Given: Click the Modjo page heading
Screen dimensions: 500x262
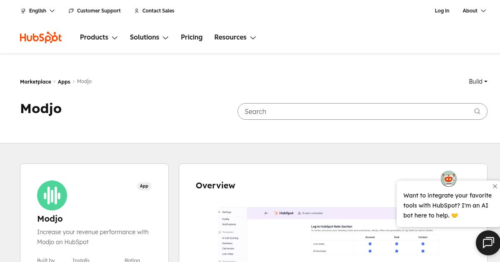Looking at the screenshot, I should pyautogui.click(x=41, y=109).
